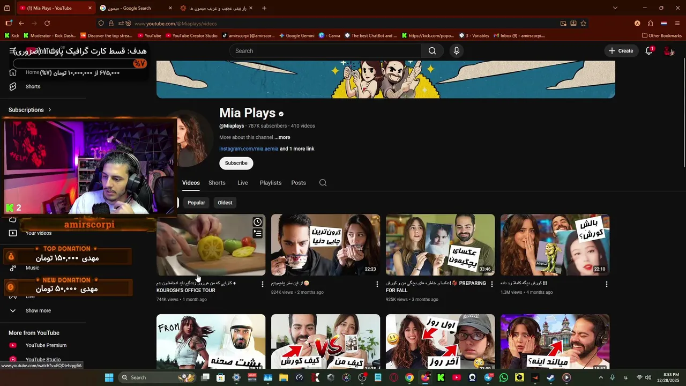686x386 pixels.
Task: Open YouTube notifications bell
Action: point(649,51)
